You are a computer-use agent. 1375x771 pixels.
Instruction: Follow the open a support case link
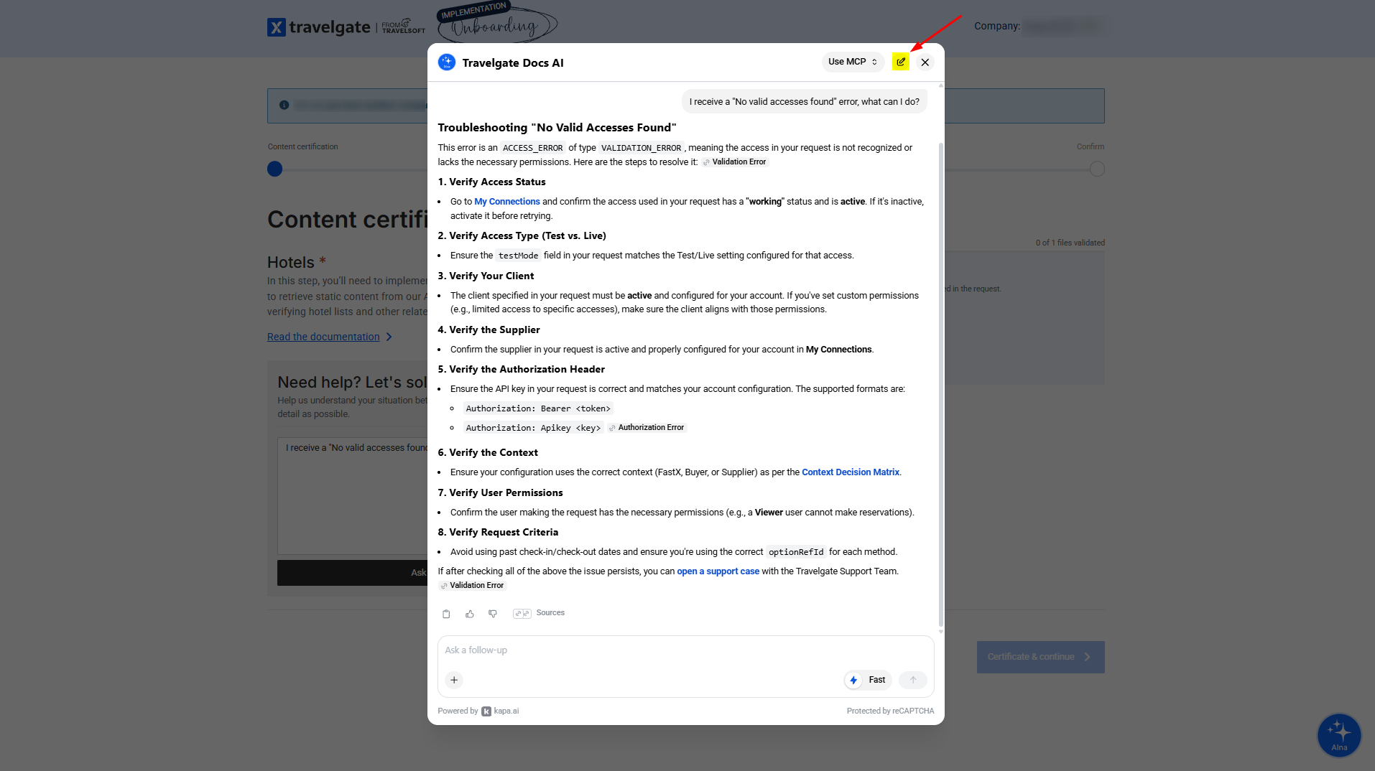718,571
